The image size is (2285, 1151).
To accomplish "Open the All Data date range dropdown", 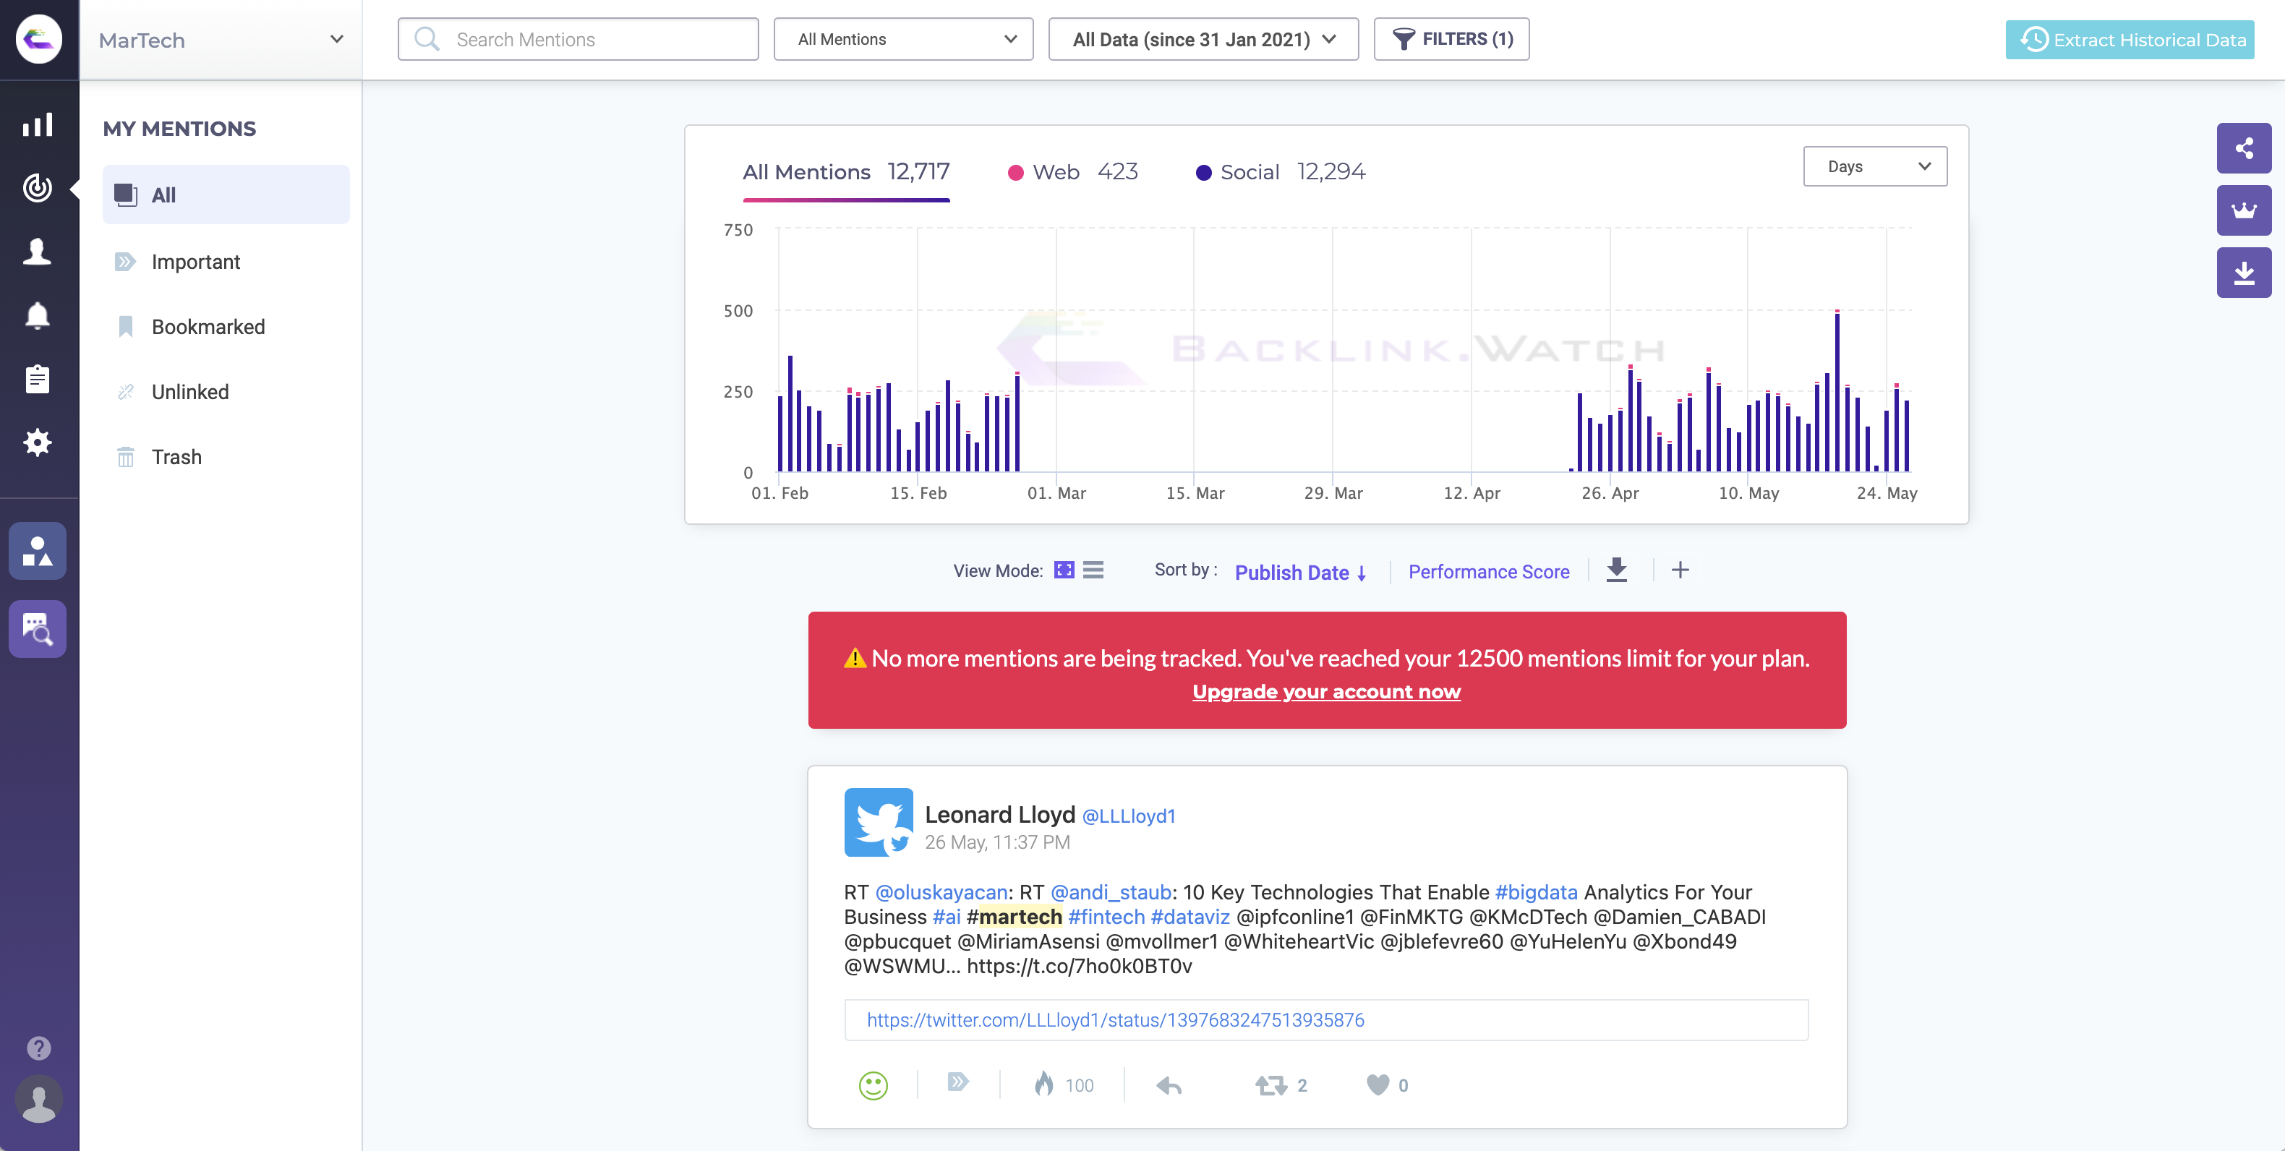I will tap(1203, 39).
